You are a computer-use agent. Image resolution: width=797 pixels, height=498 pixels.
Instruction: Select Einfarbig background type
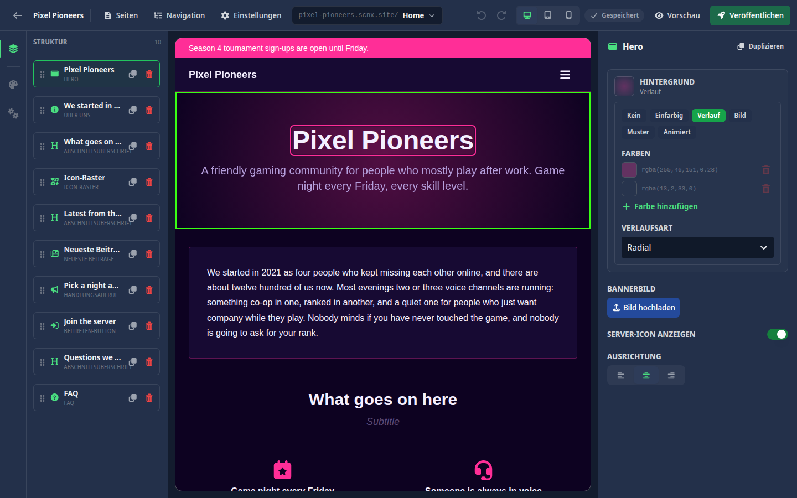pyautogui.click(x=669, y=116)
